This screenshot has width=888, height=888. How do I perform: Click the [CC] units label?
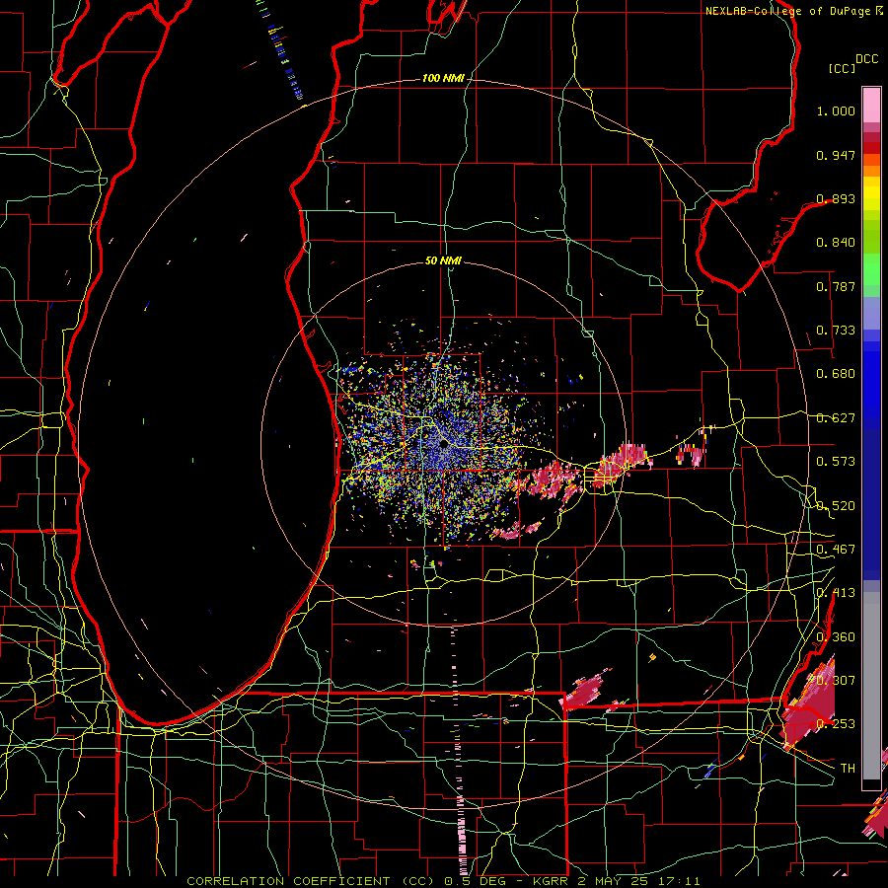[842, 68]
